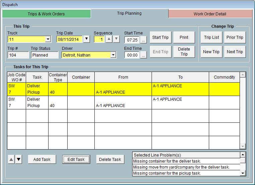The image size is (255, 185).
Task: Select the Trip Planning tab
Action: (129, 13)
